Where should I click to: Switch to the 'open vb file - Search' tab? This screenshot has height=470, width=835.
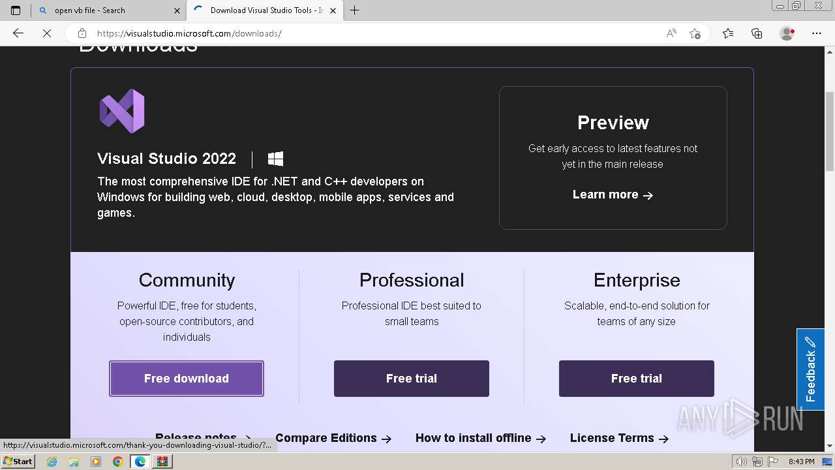108,10
